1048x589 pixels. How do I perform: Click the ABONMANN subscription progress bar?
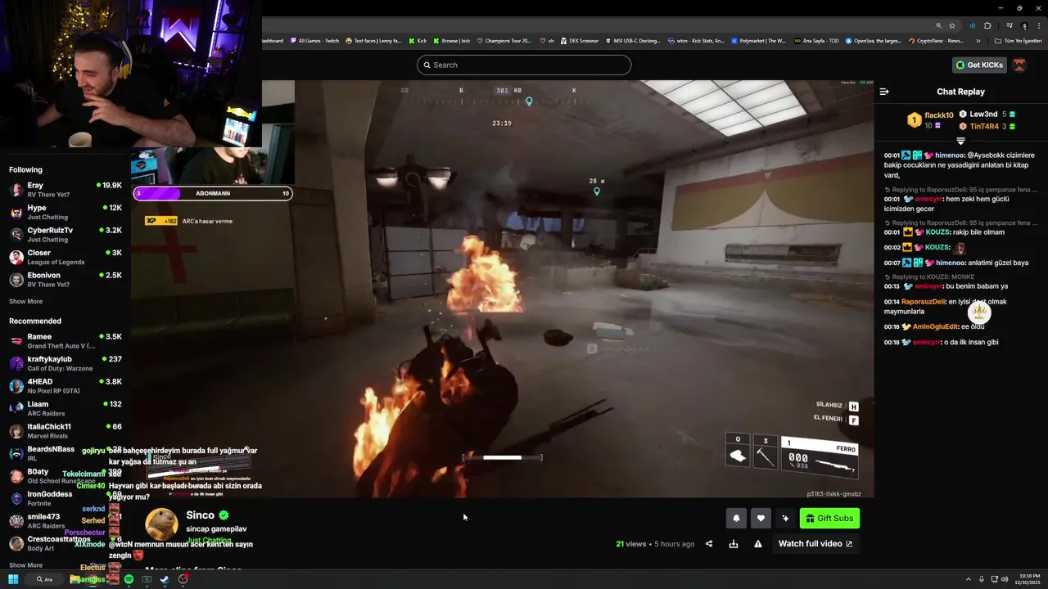click(213, 194)
